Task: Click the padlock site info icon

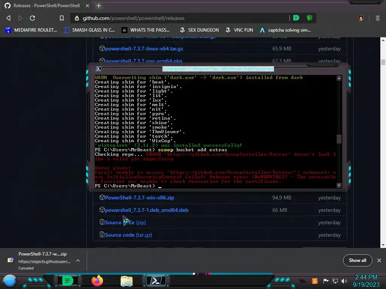Action: [77, 18]
